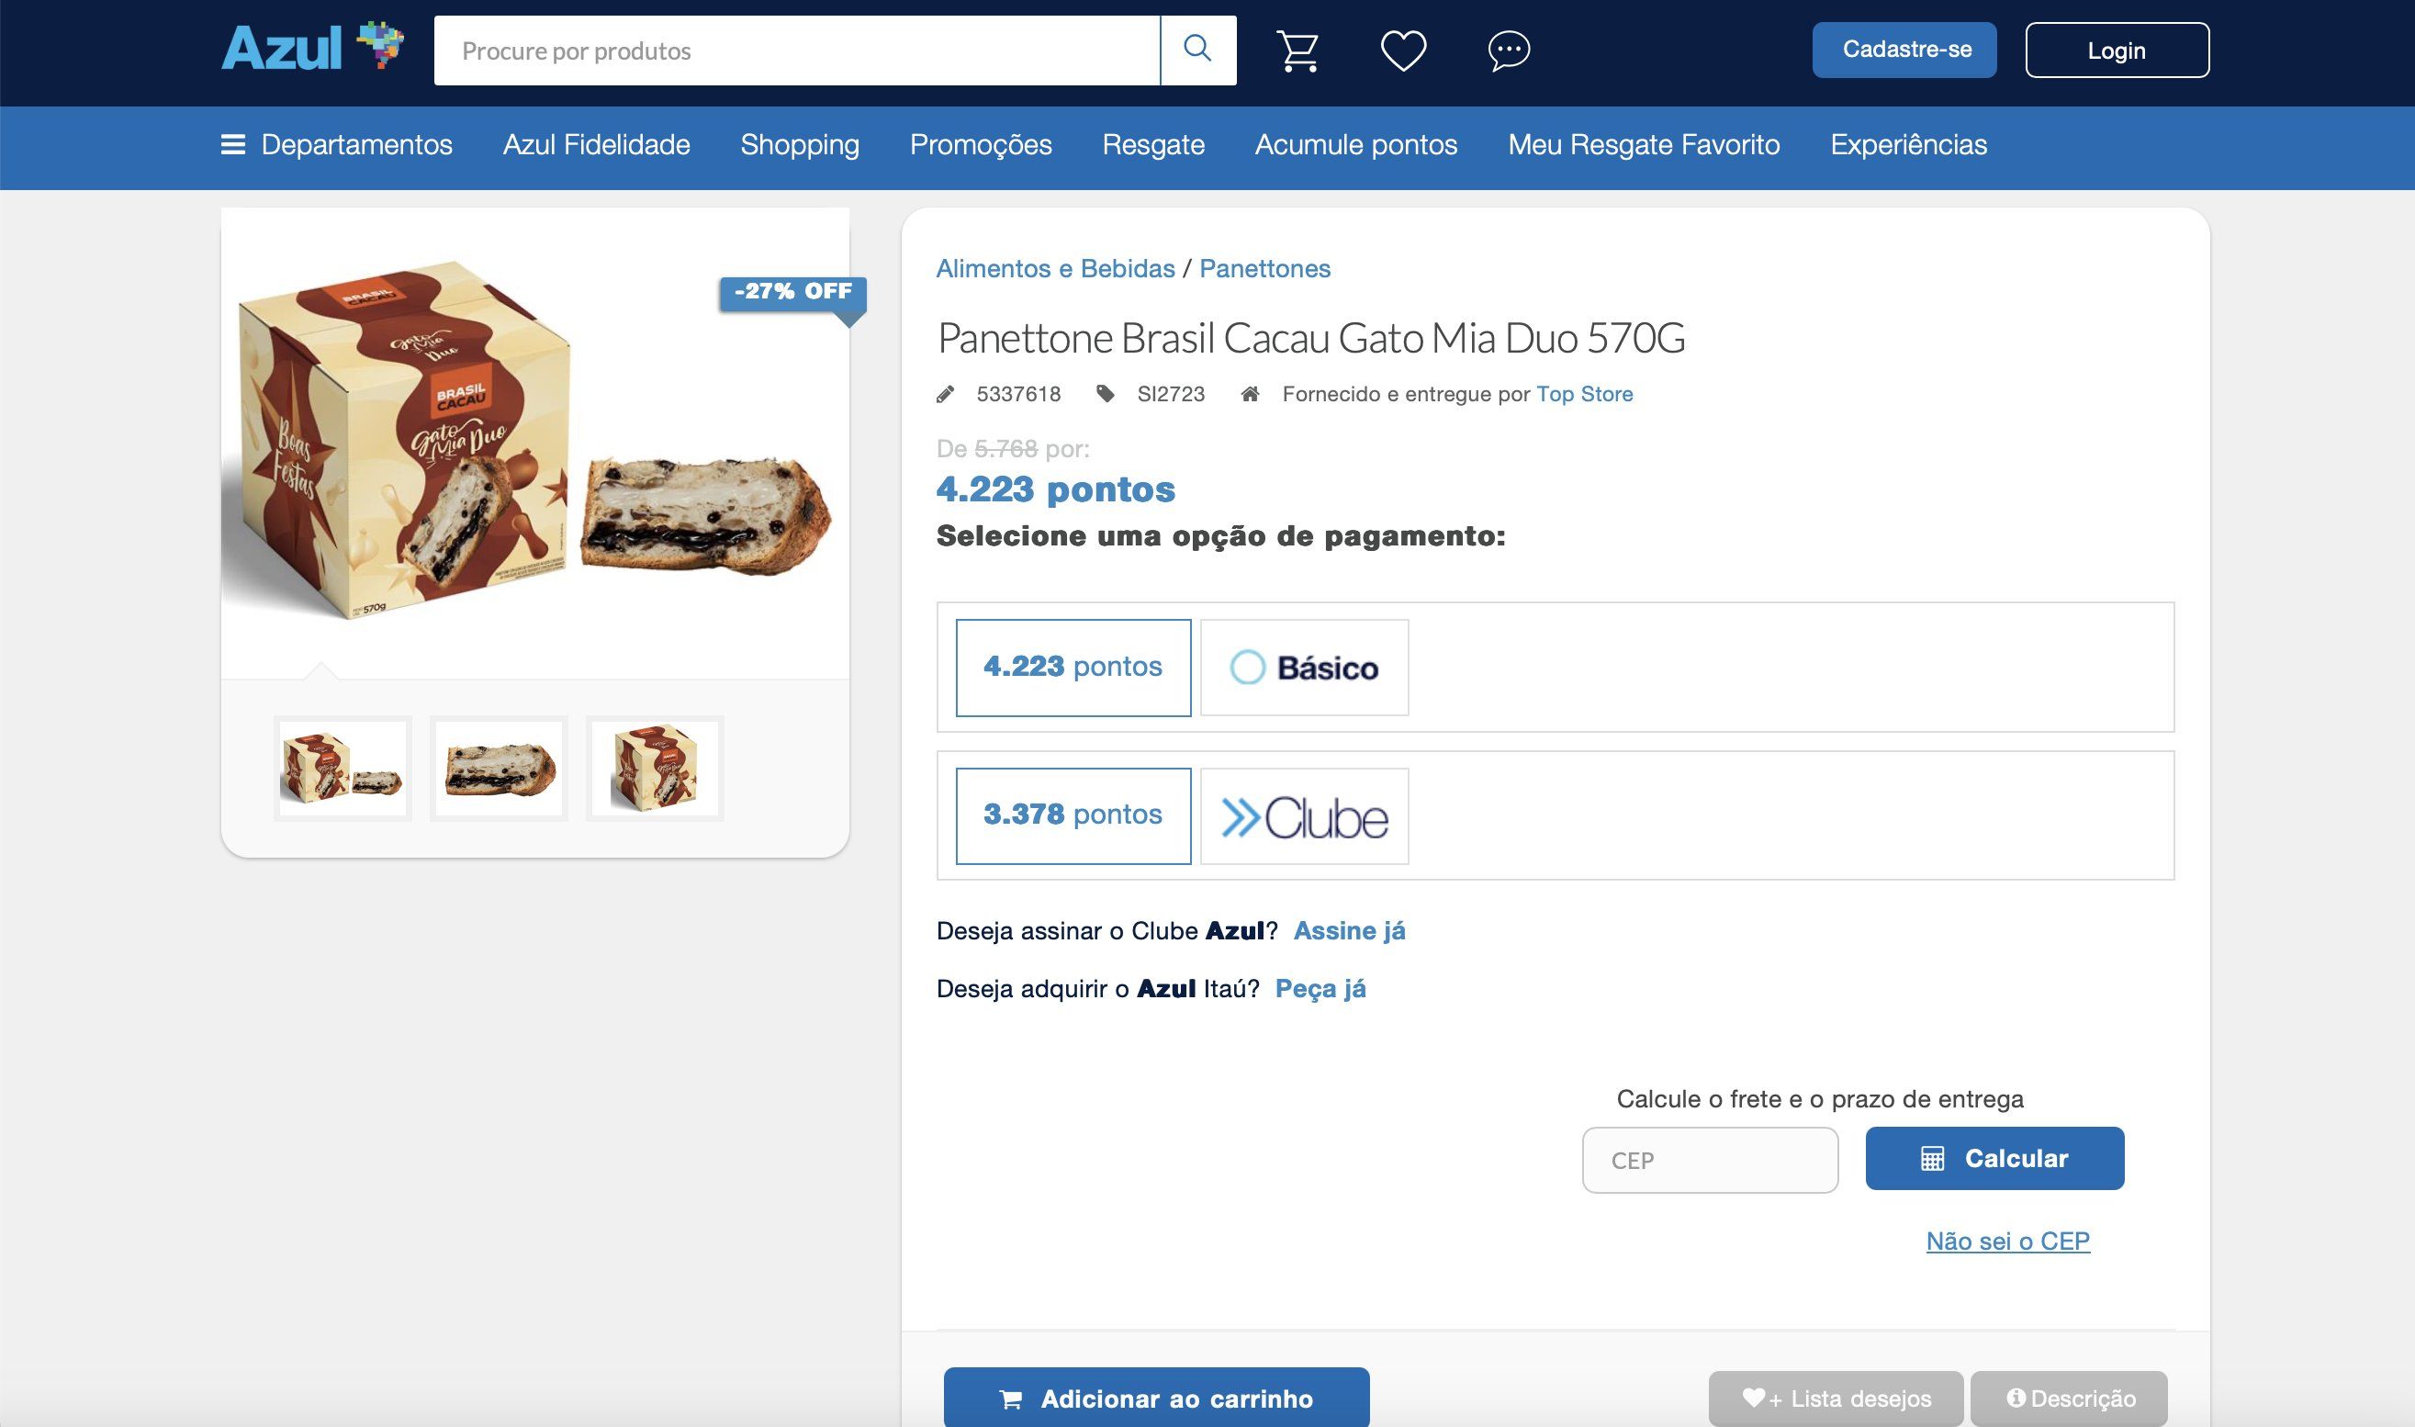The height and width of the screenshot is (1427, 2415).
Task: Click the Login button
Action: click(x=2117, y=50)
